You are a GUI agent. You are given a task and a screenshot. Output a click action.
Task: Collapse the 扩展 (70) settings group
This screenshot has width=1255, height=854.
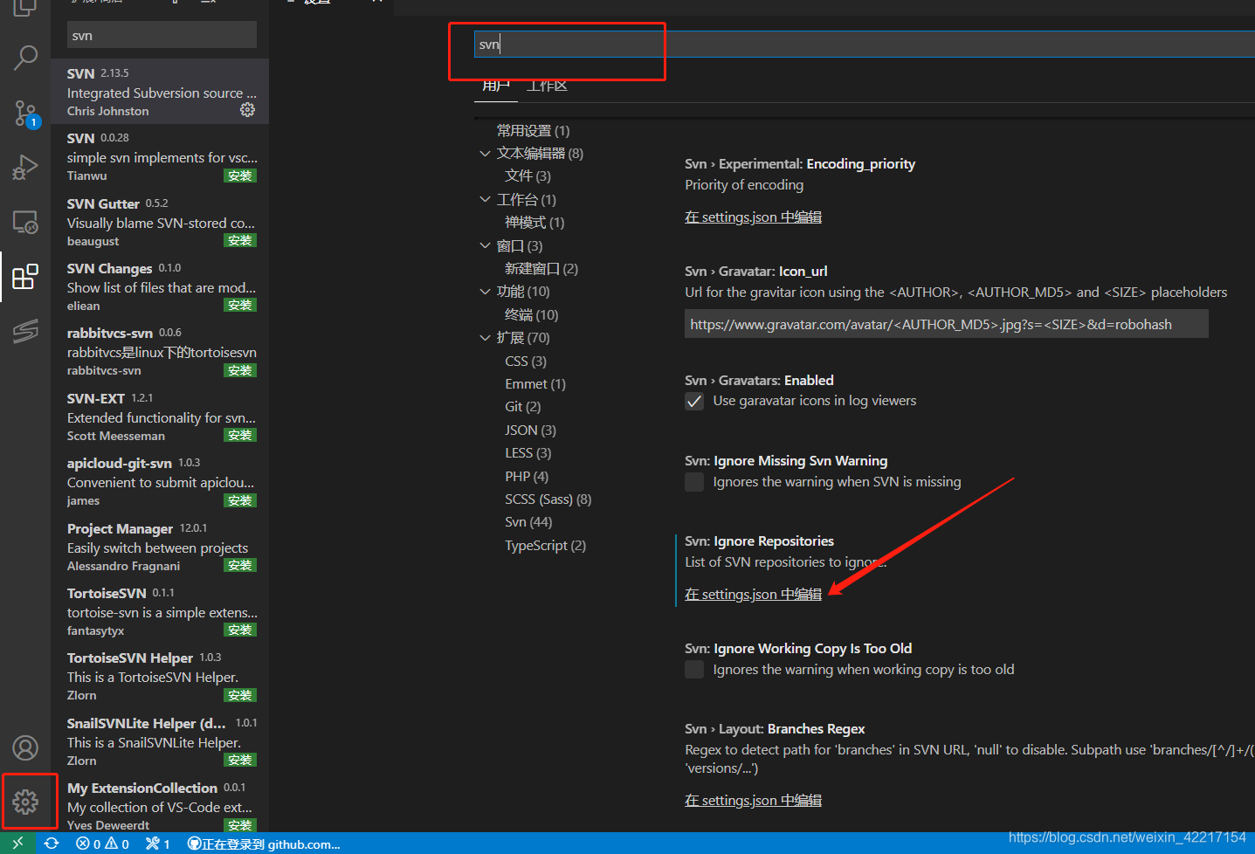click(485, 338)
